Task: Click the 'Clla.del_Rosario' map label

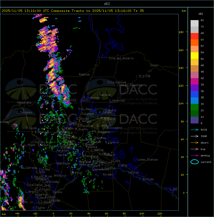Action: [121, 58]
